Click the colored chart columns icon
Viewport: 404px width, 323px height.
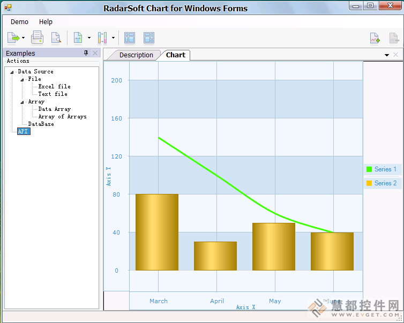(x=102, y=37)
